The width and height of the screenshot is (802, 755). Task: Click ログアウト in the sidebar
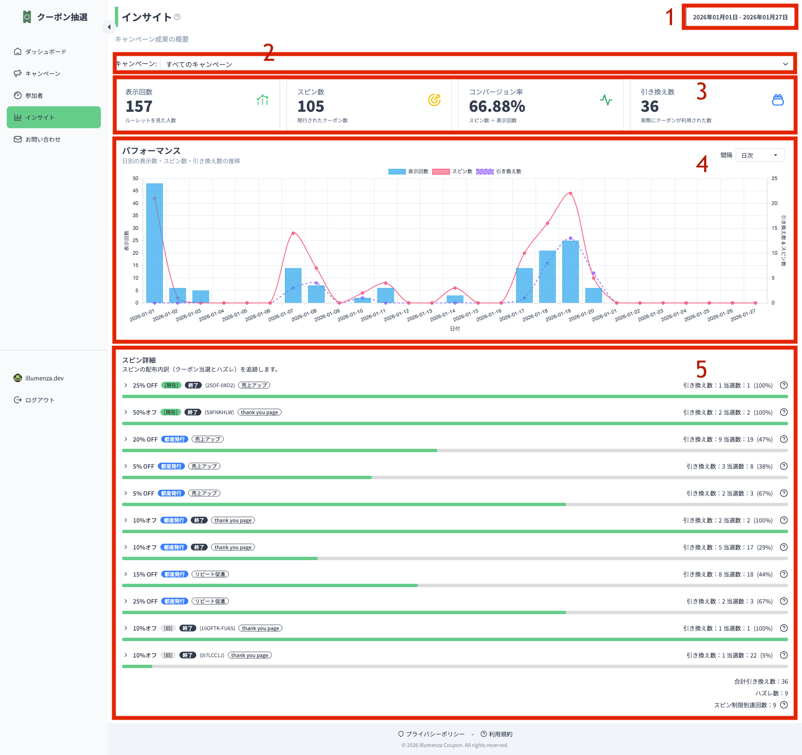[40, 400]
